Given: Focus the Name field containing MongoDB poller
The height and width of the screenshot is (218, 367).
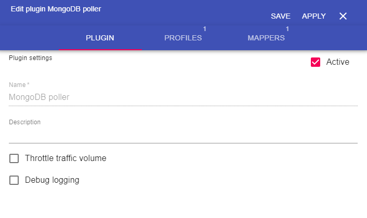Looking at the screenshot, I should pos(183,97).
